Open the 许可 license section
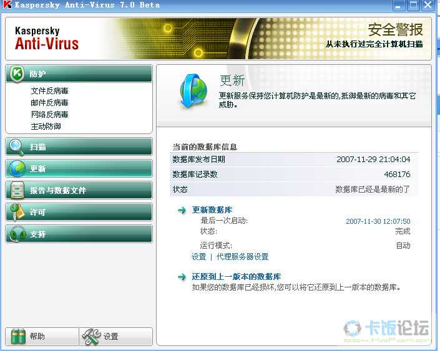This screenshot has width=440, height=351. coord(79,212)
